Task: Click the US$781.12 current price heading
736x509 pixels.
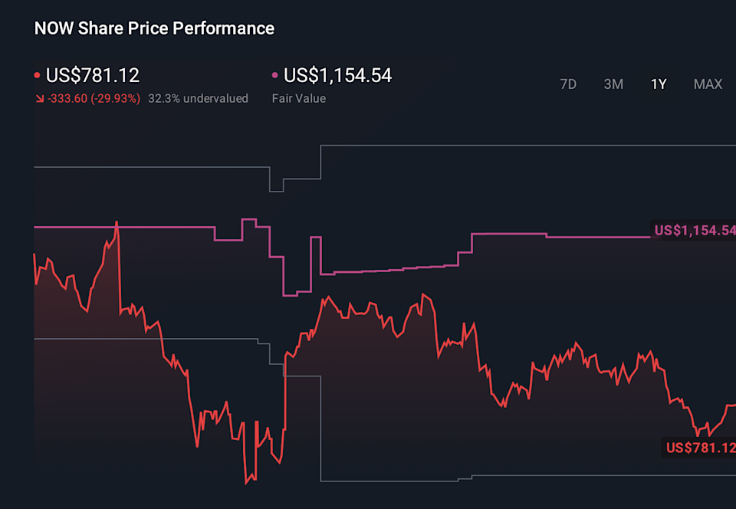Action: [x=93, y=75]
